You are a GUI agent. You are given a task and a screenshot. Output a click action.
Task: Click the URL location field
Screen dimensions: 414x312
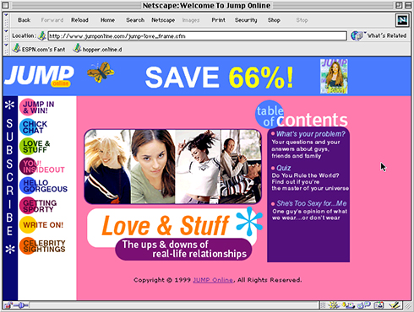[x=197, y=36]
